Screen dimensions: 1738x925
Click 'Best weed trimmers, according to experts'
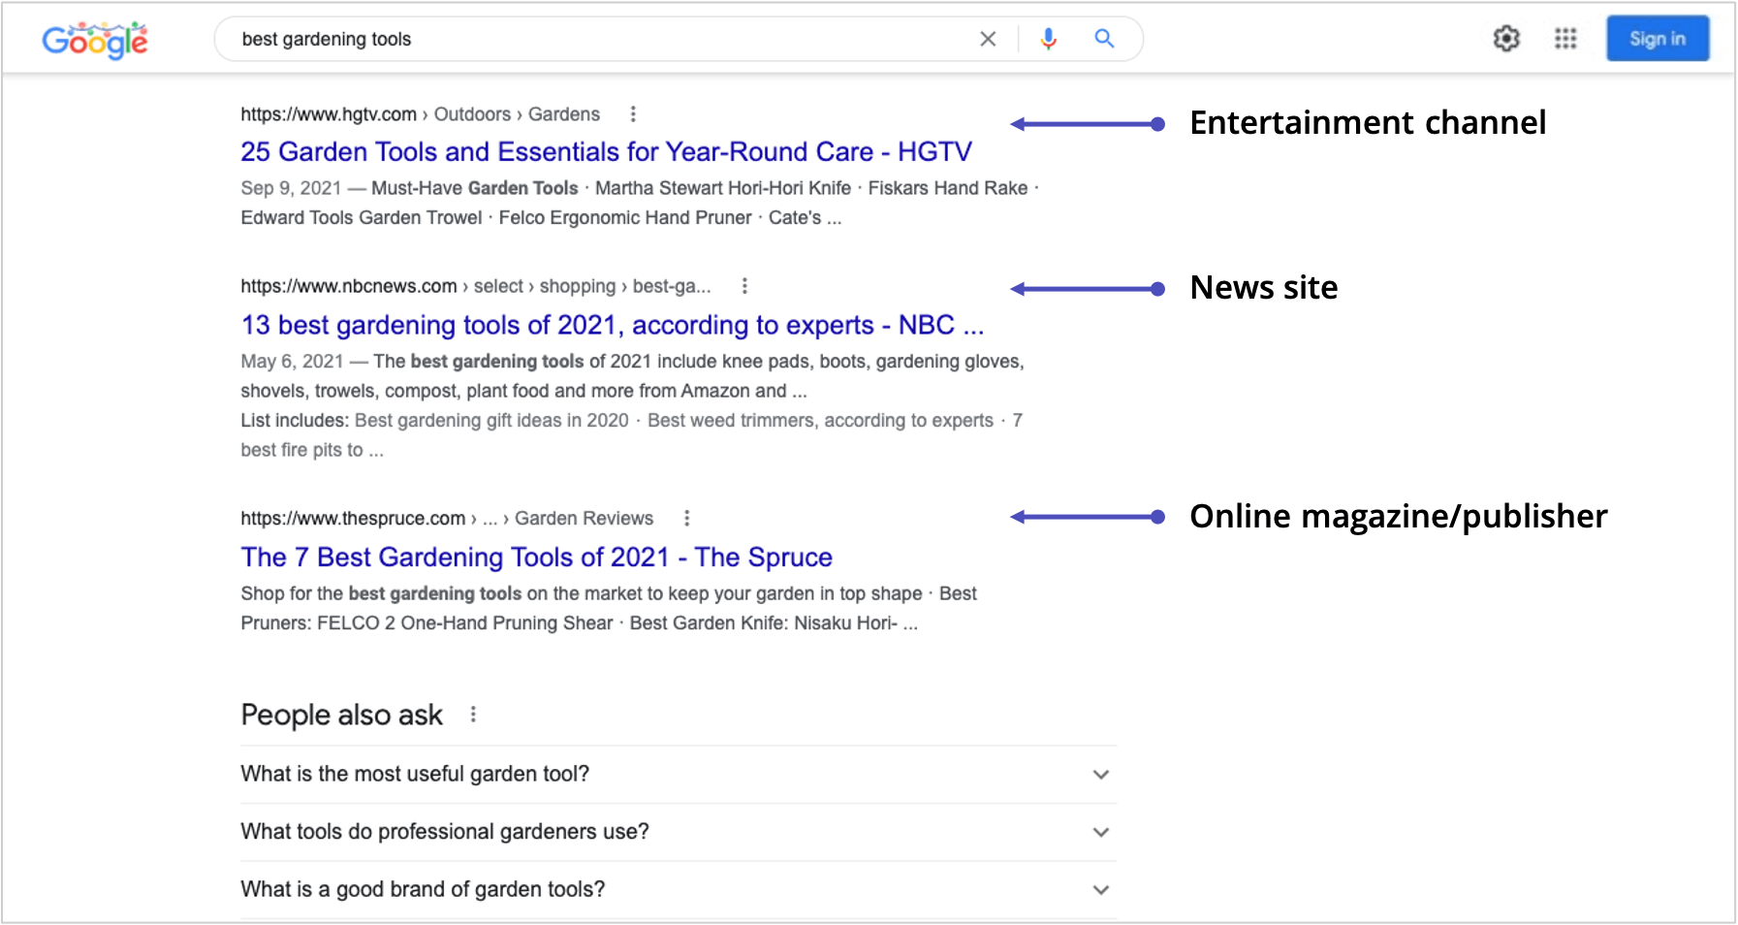pyautogui.click(x=820, y=420)
